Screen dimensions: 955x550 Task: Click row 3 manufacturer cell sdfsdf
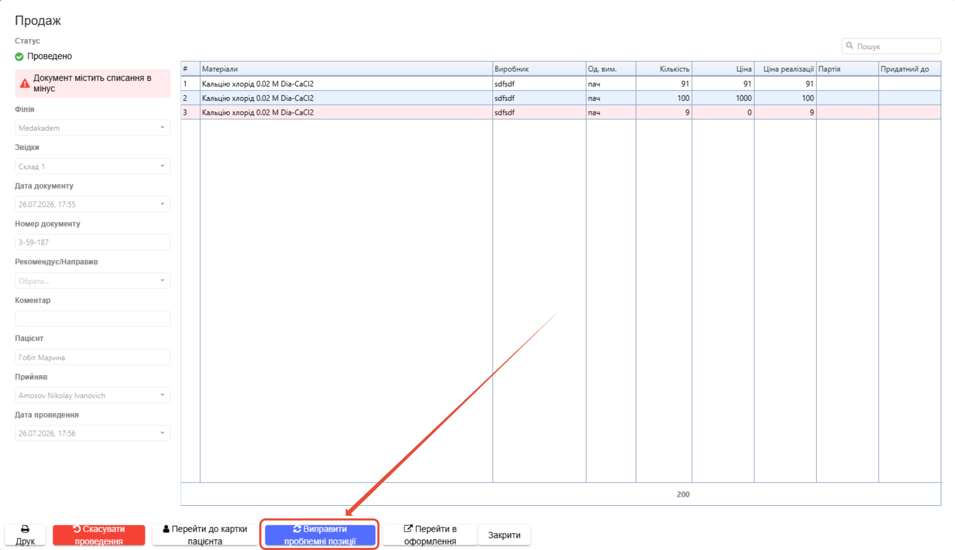tap(539, 112)
